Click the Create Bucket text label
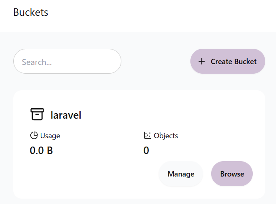Viewport: 276px width, 204px height. point(233,62)
